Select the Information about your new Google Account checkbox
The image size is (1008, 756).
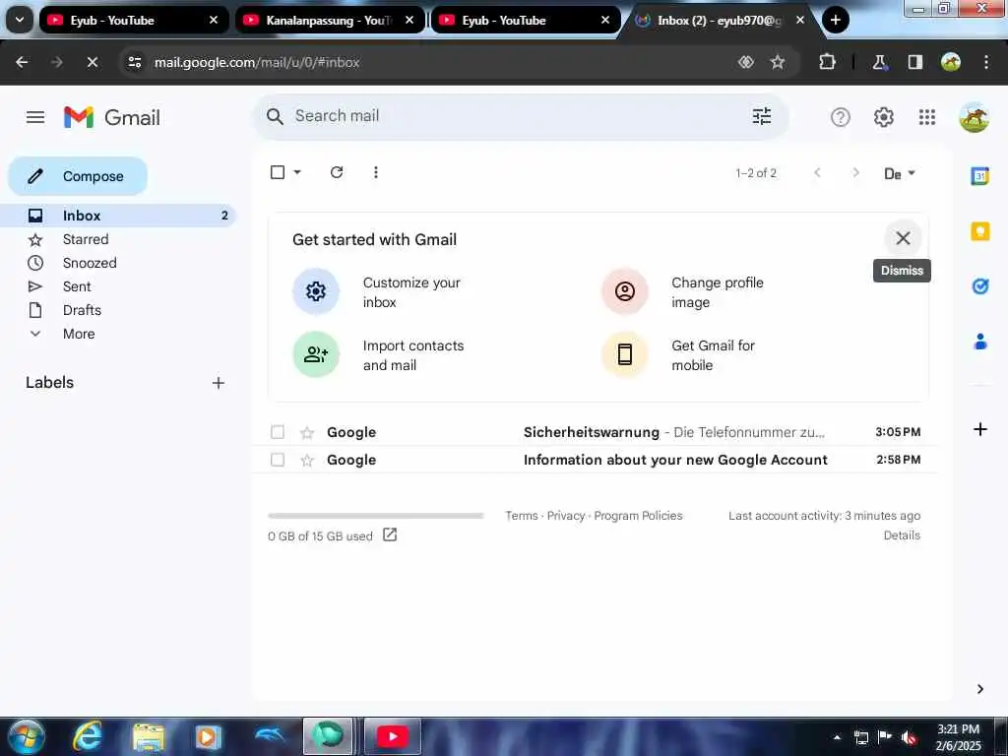(x=278, y=460)
